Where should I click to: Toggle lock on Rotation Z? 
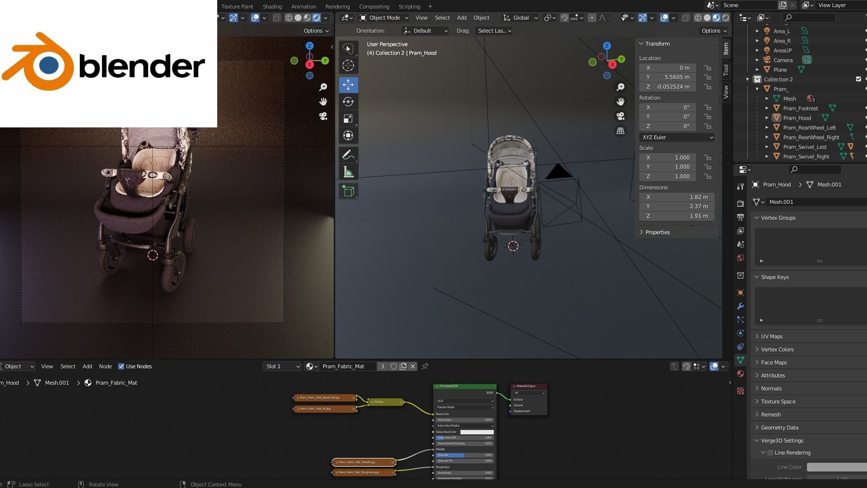(708, 127)
